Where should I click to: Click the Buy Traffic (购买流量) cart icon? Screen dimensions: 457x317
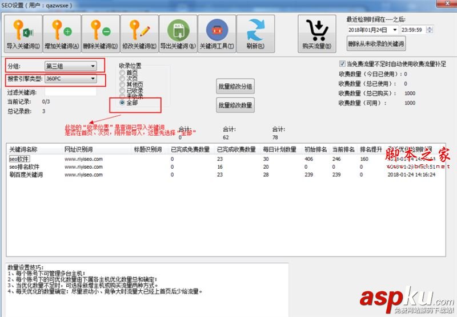(317, 34)
